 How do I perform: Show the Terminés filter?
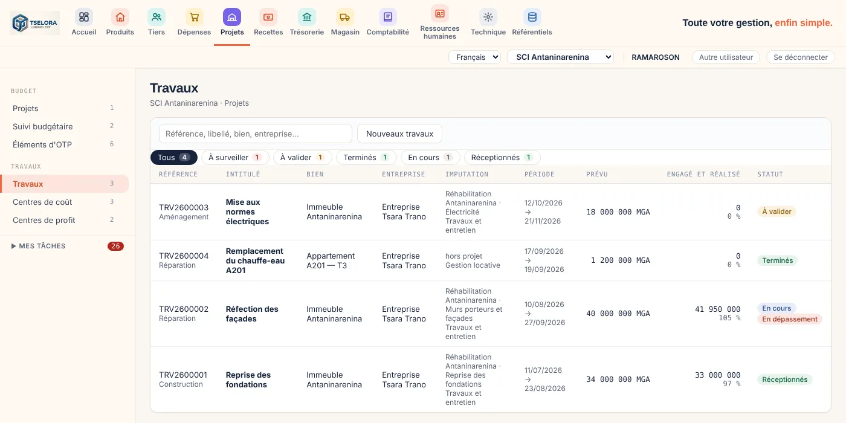(366, 157)
